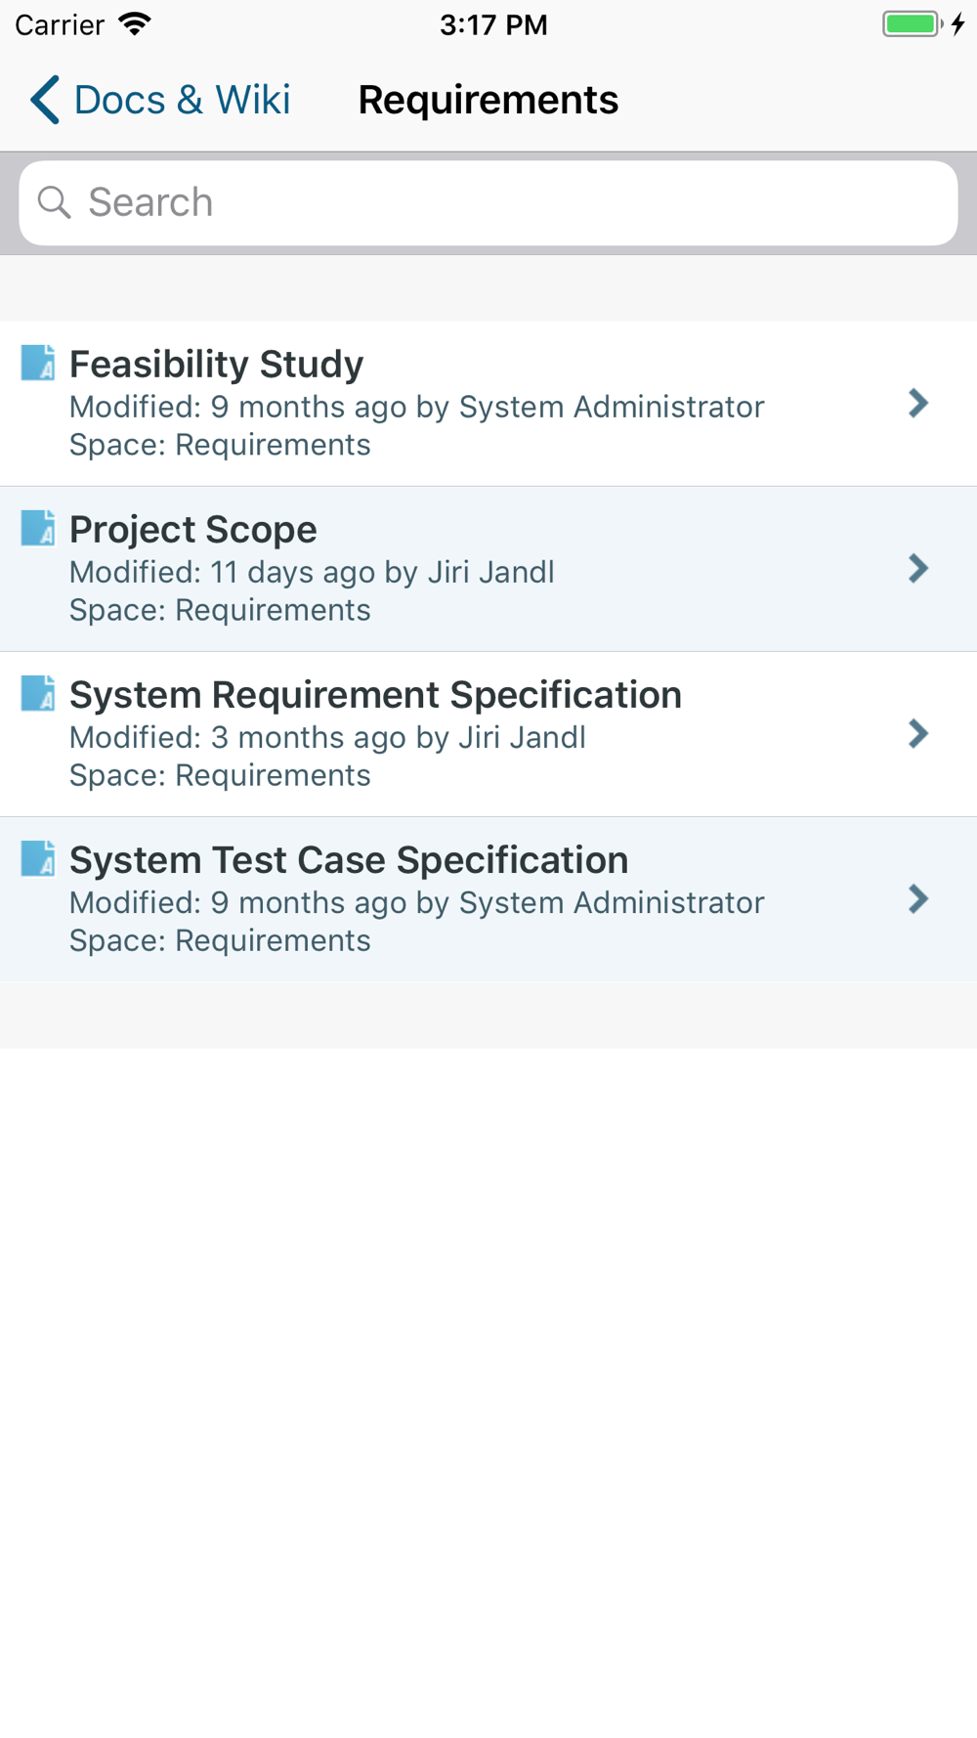Tap System Requirement Specification document icon

pos(38,693)
